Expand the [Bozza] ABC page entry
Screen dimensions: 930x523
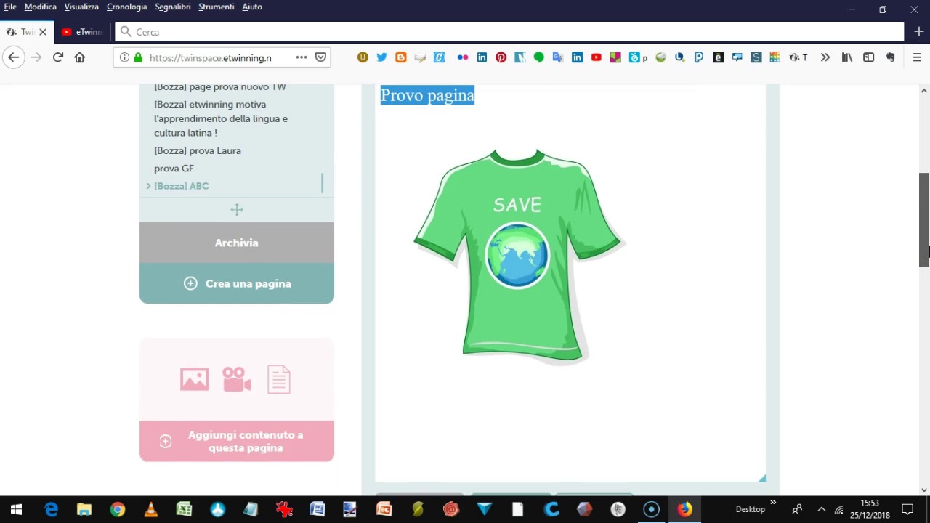pyautogui.click(x=148, y=186)
